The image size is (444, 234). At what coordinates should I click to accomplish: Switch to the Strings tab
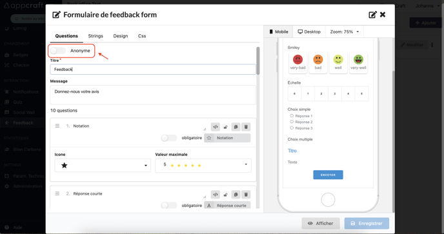pyautogui.click(x=96, y=36)
